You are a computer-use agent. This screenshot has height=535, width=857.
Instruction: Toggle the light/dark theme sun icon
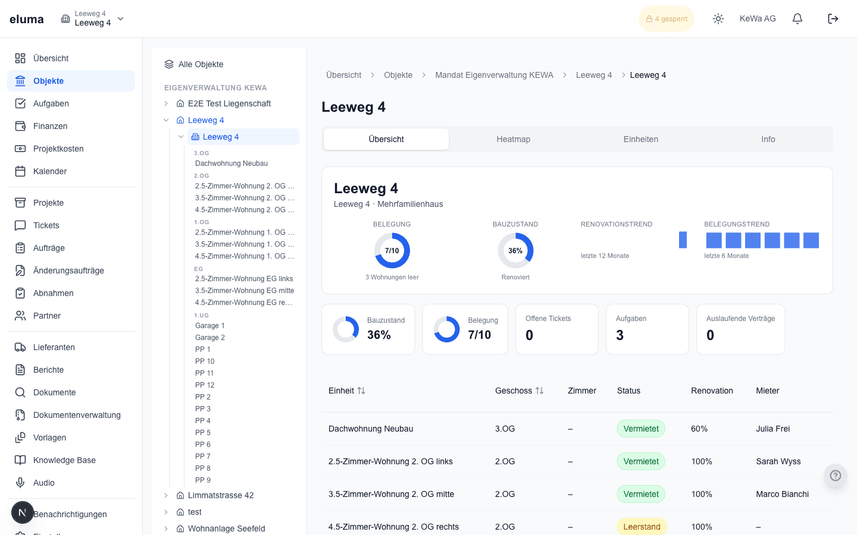718,19
